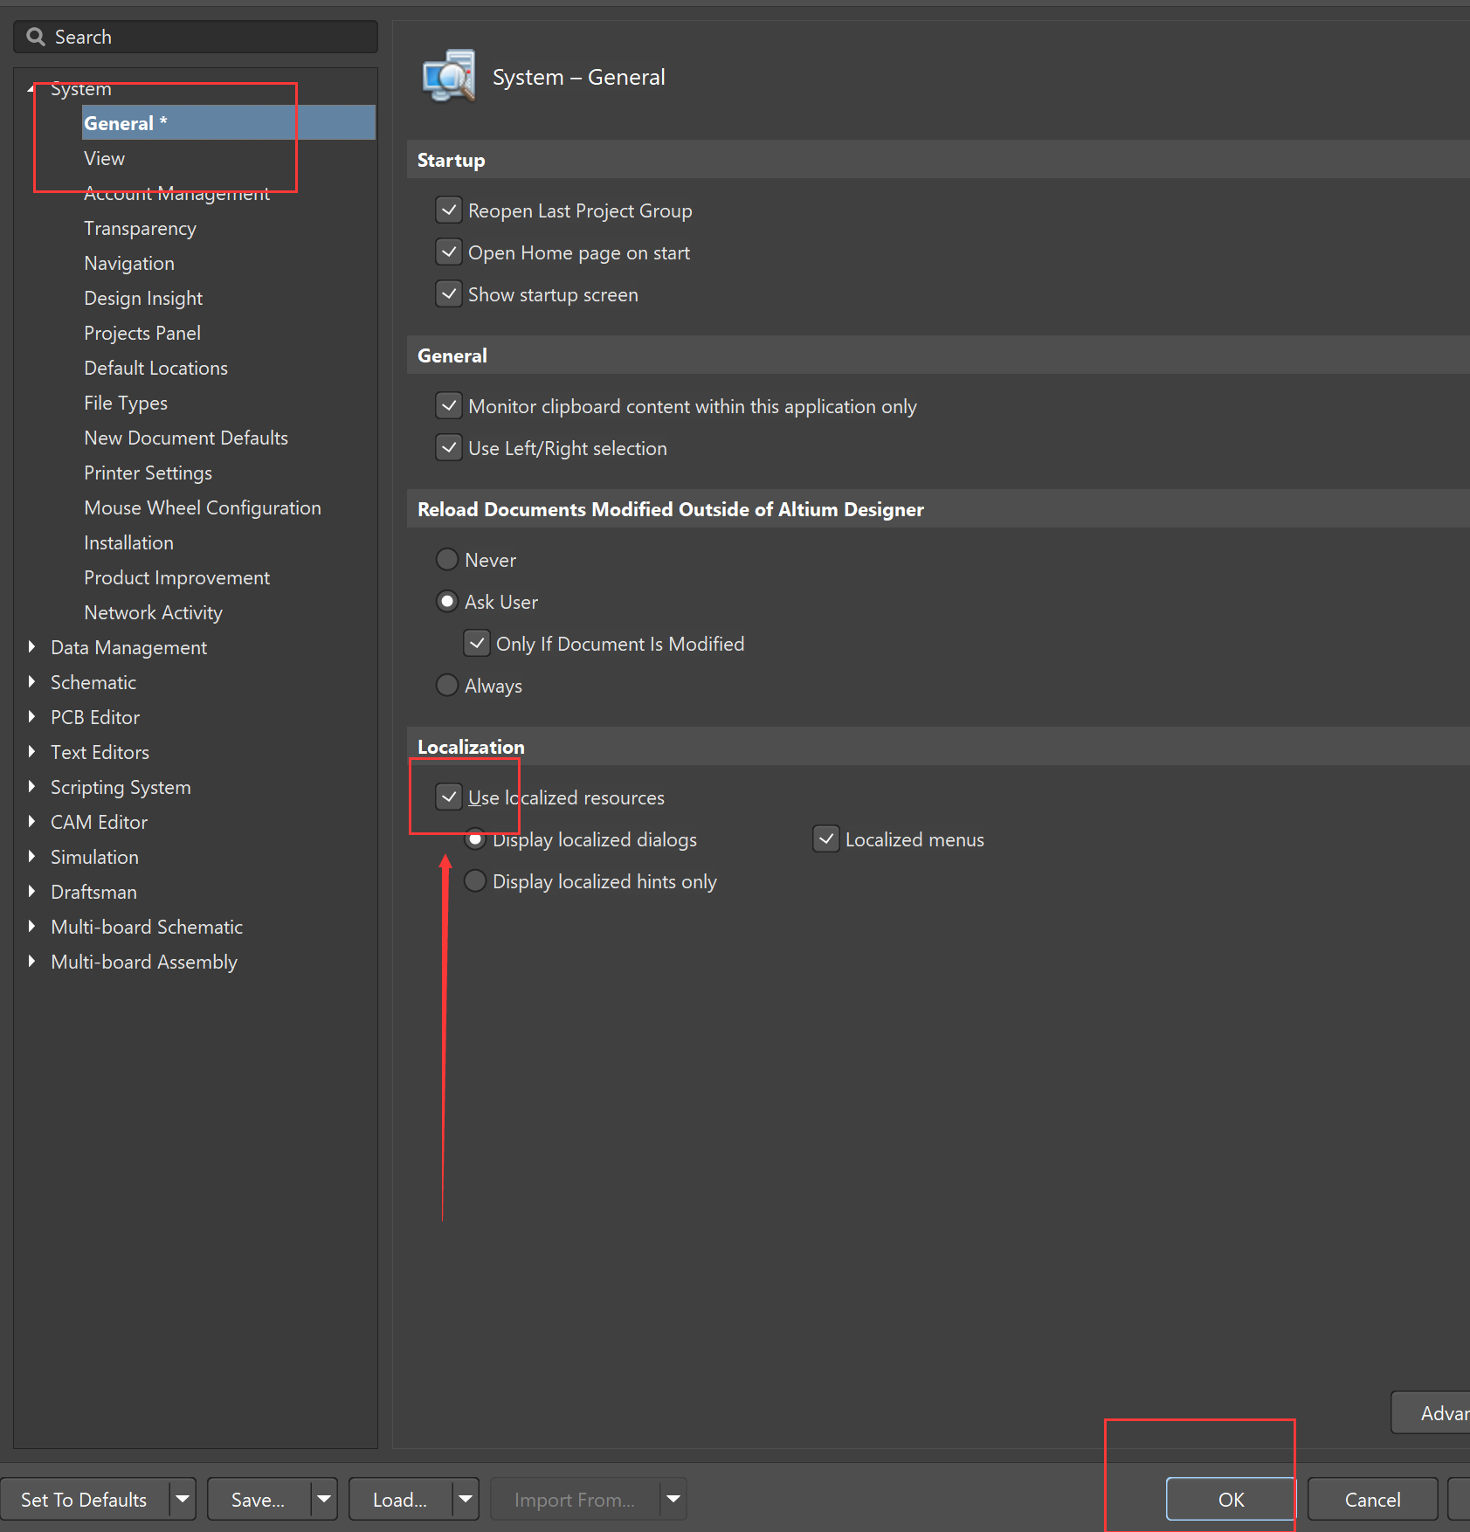This screenshot has height=1532, width=1470.
Task: Expand the CAM Editor node
Action: [31, 822]
